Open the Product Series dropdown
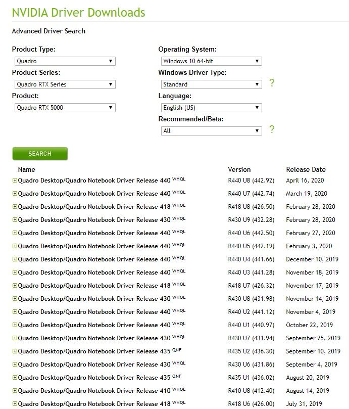 tap(65, 84)
